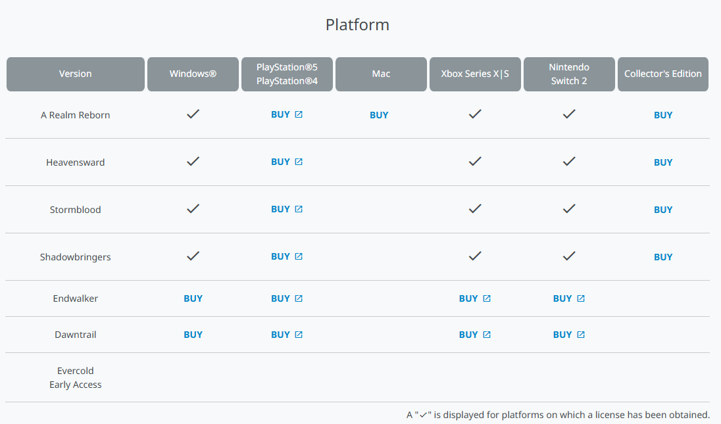Click BUY text for Stormblood PlayStation
Screen dimensions: 721x424
pos(280,210)
